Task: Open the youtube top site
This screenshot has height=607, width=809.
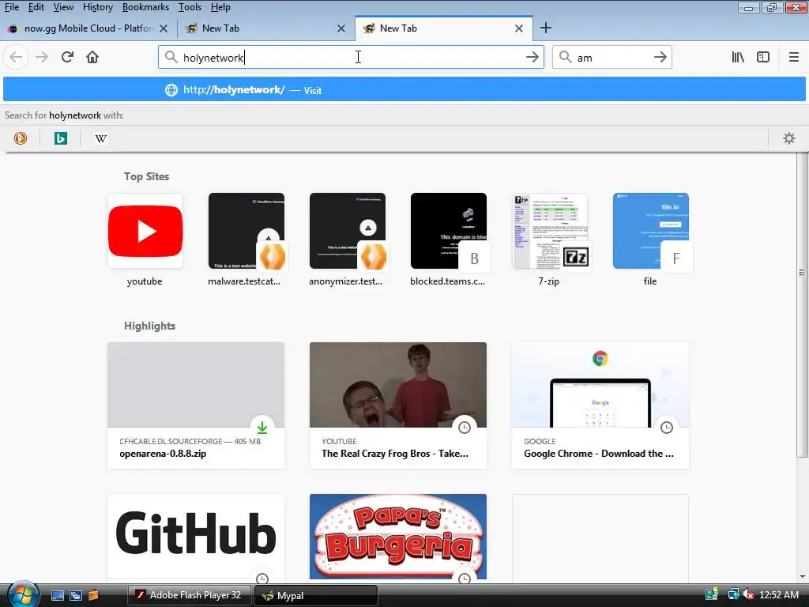Action: [145, 240]
